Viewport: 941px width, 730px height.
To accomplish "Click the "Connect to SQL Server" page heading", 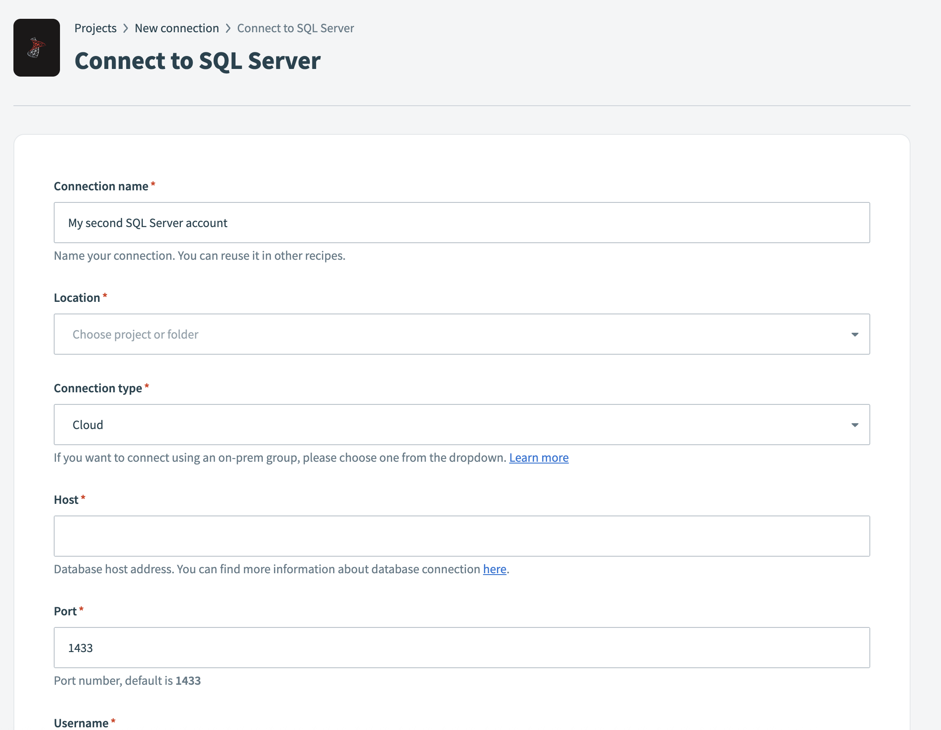I will [197, 61].
